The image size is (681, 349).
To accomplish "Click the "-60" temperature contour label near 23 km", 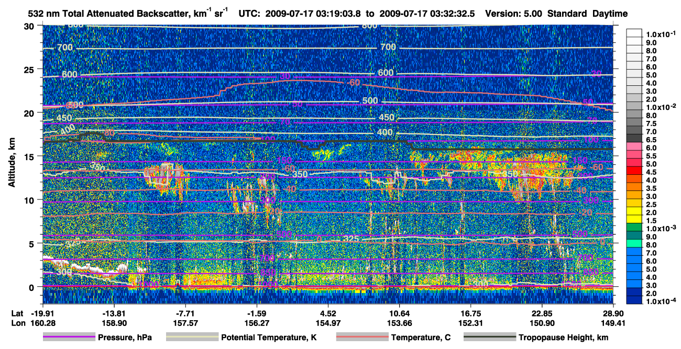I will [354, 83].
